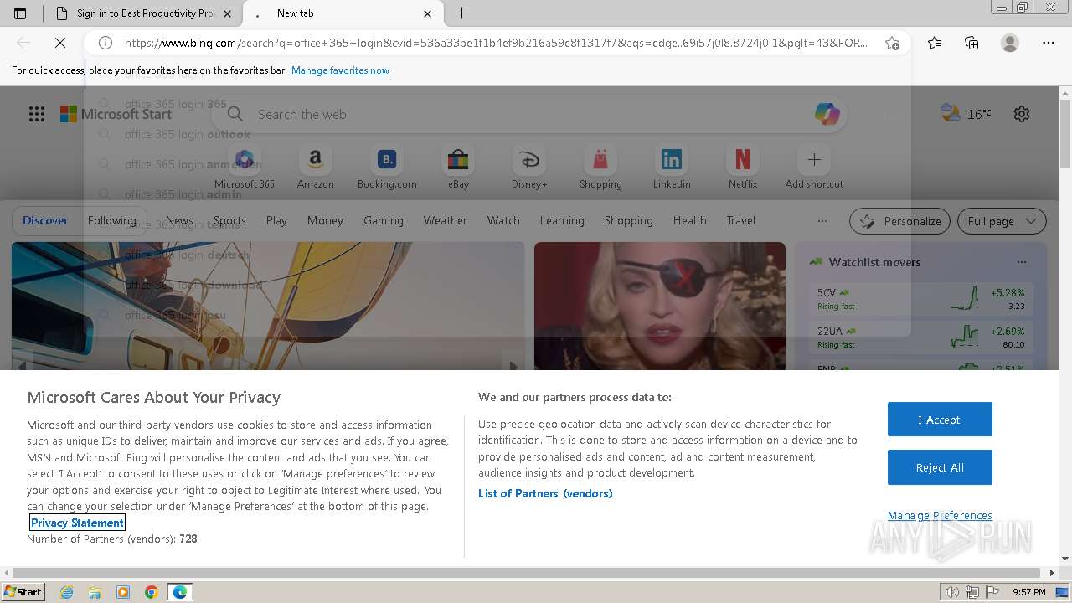Image resolution: width=1072 pixels, height=603 pixels.
Task: Open the Privacy Statement link
Action: pyautogui.click(x=77, y=523)
